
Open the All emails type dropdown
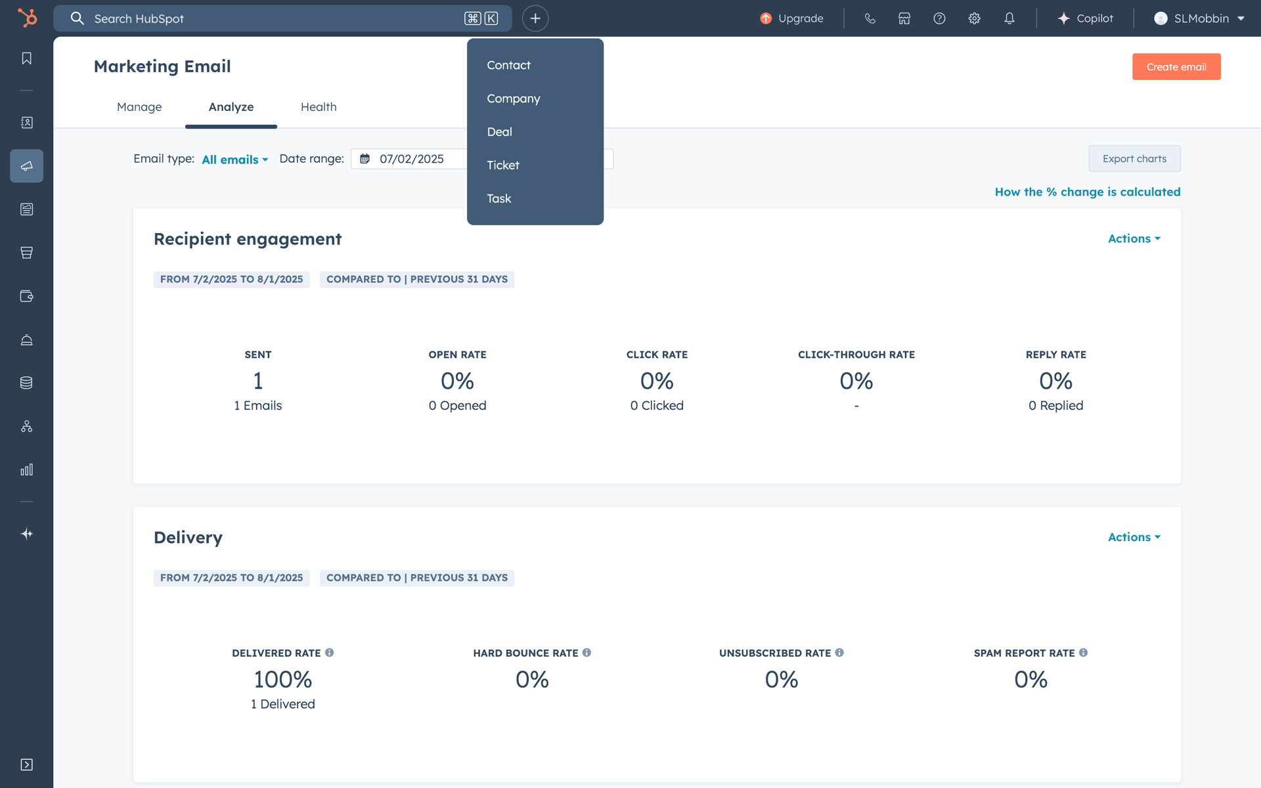click(x=235, y=160)
